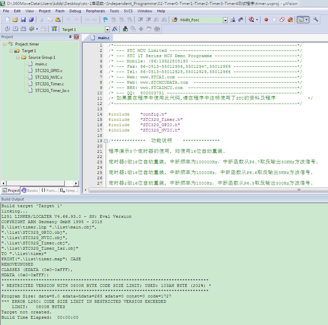Screen dimensions: 328x325
Task: Click the ERROR L250 line in Build Output
Action: point(84,301)
